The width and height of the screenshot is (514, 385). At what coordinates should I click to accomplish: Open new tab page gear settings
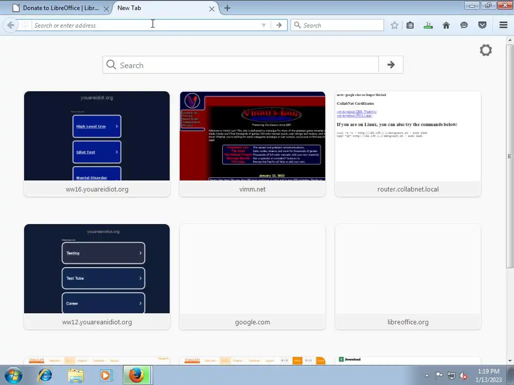[x=486, y=50]
